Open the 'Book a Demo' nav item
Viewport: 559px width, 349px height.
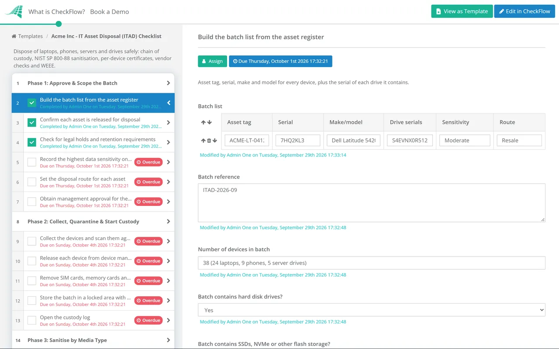pos(110,12)
